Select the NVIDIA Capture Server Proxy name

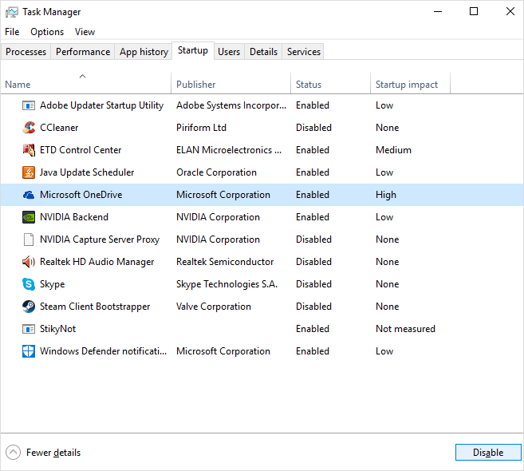(100, 239)
